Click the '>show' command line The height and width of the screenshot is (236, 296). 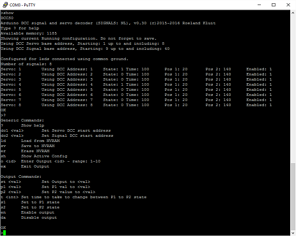coord(7,13)
